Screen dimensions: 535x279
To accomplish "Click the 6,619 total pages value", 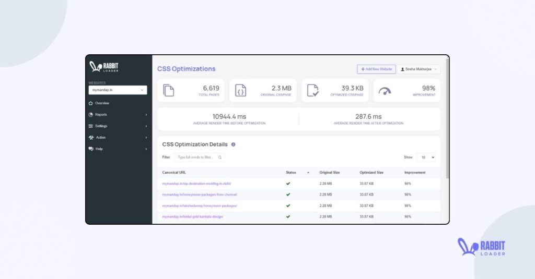I will click(x=211, y=88).
